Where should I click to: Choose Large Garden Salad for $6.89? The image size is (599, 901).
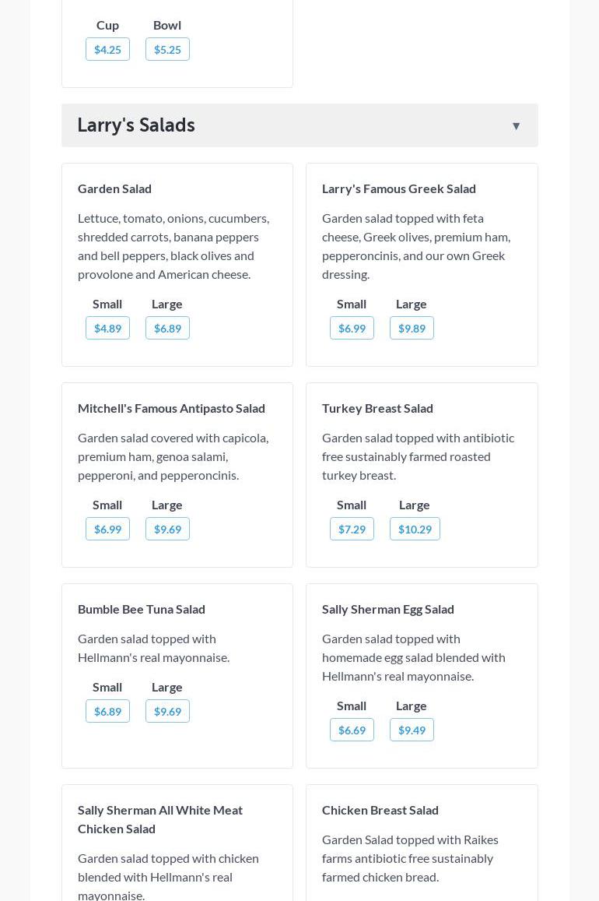pyautogui.click(x=167, y=329)
